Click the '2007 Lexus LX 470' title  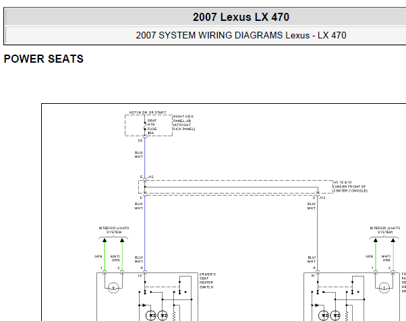(x=241, y=18)
